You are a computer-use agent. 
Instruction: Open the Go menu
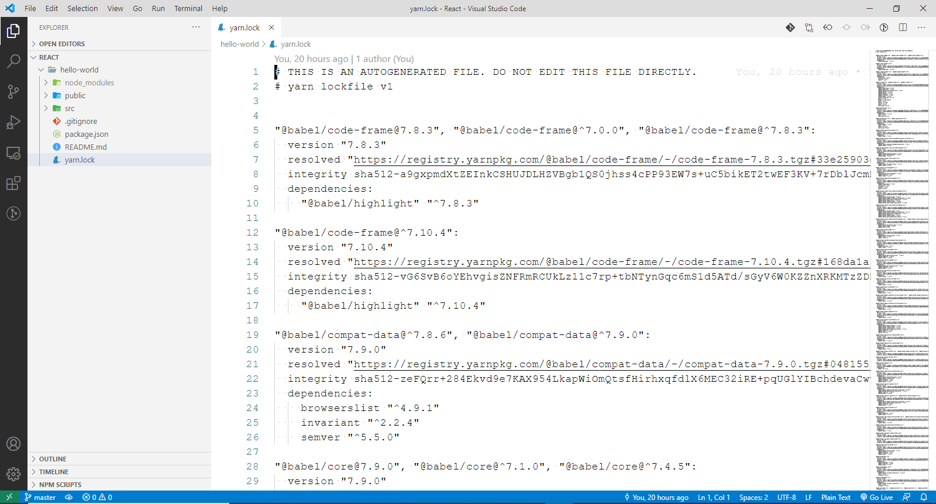[x=137, y=8]
